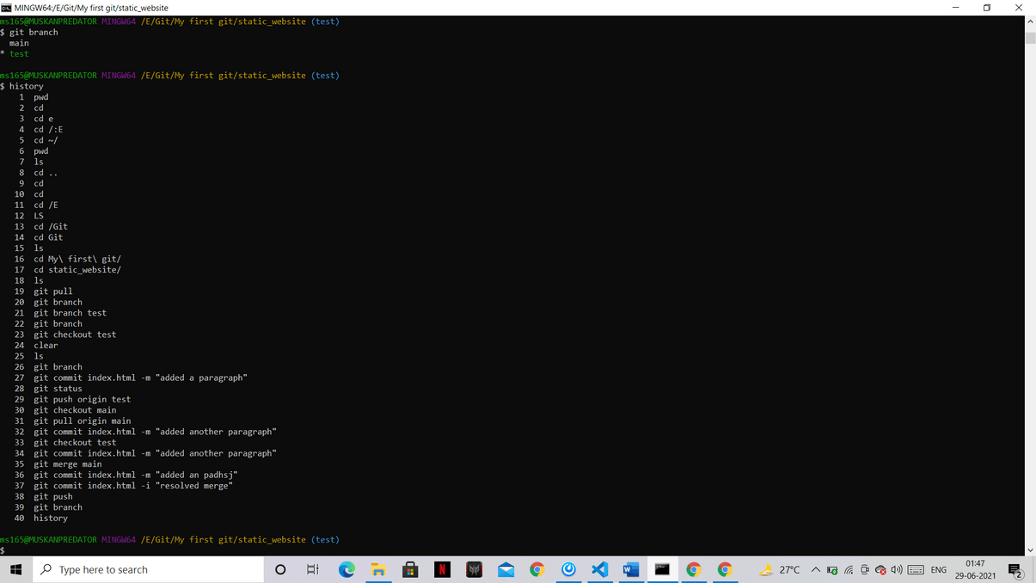Switch input language via ENG indicator

[x=939, y=570]
